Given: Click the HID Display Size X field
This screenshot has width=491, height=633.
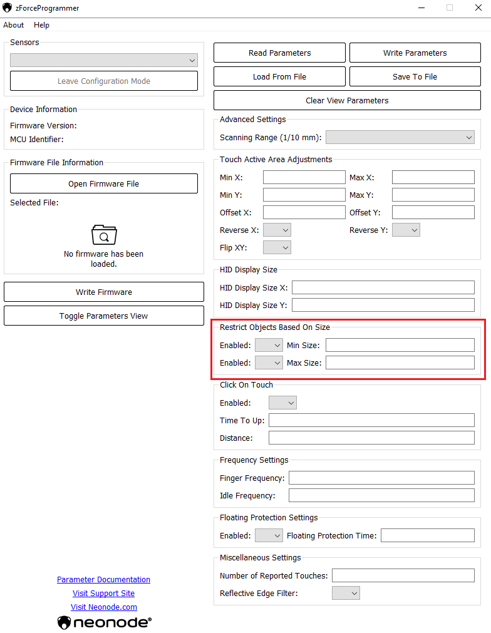Looking at the screenshot, I should pyautogui.click(x=383, y=288).
